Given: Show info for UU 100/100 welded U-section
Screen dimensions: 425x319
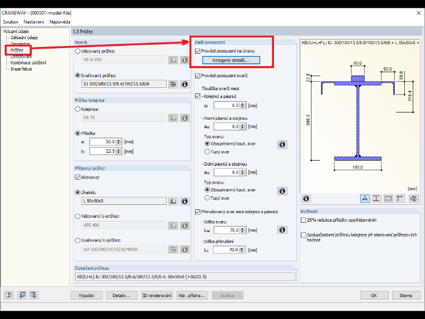Looking at the screenshot, I should click(x=185, y=249).
